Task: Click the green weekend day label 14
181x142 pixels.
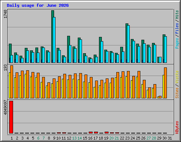Action: (x=80, y=138)
